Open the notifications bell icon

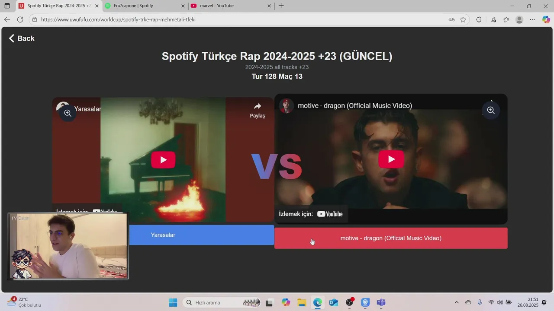point(544,302)
